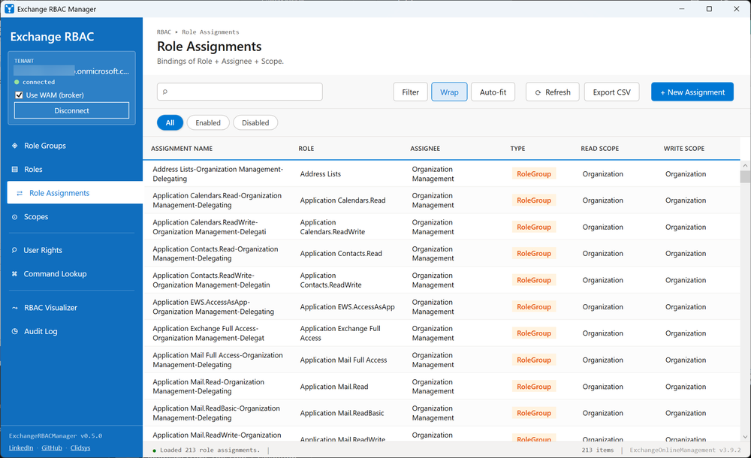The height and width of the screenshot is (458, 751).
Task: Click the magnifier icon inside the search box
Action: click(x=165, y=92)
